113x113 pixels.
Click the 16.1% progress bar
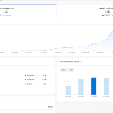[27, 110]
